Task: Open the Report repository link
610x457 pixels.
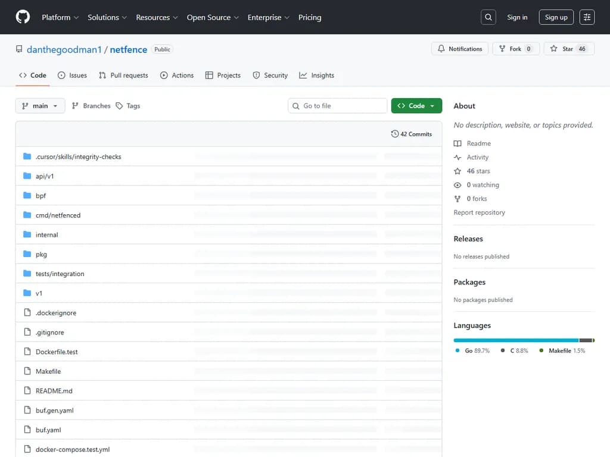Action: 479,212
